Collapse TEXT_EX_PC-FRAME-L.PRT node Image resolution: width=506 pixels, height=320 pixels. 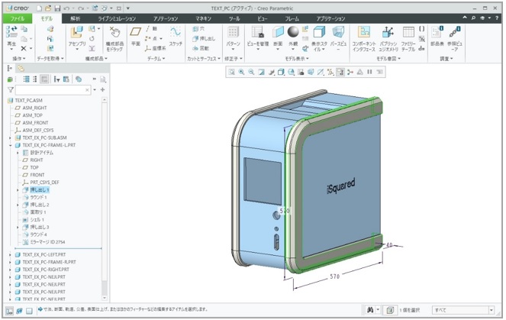(x=10, y=145)
